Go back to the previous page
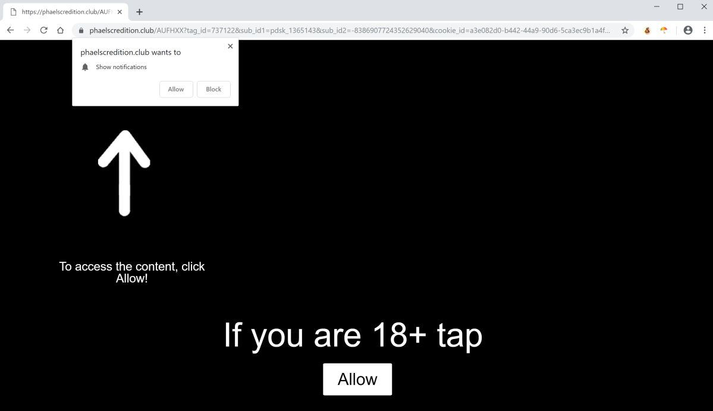 point(11,30)
